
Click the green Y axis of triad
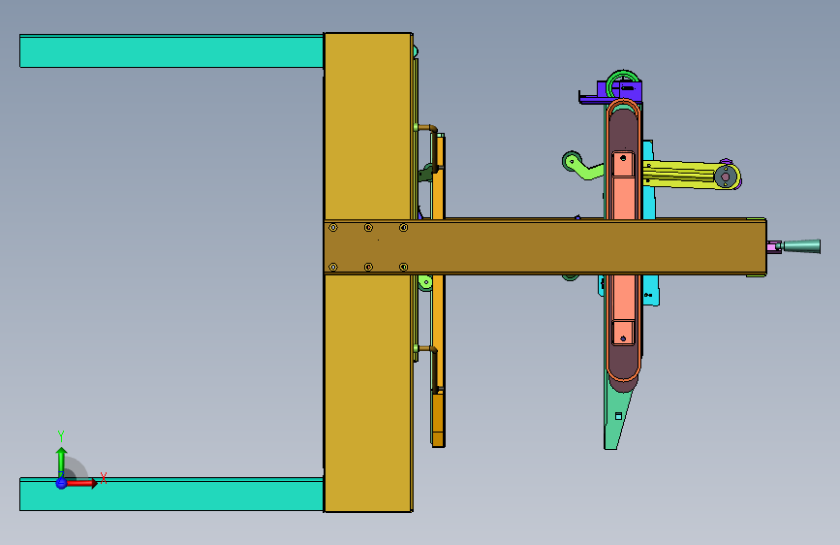(61, 461)
